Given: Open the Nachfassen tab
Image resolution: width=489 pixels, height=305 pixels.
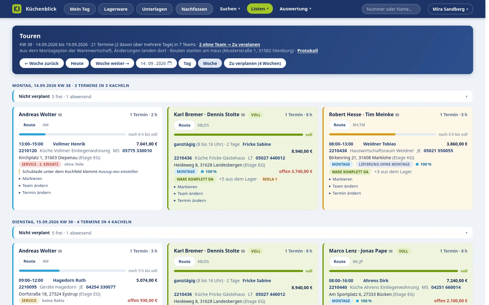Looking at the screenshot, I should tap(194, 9).
